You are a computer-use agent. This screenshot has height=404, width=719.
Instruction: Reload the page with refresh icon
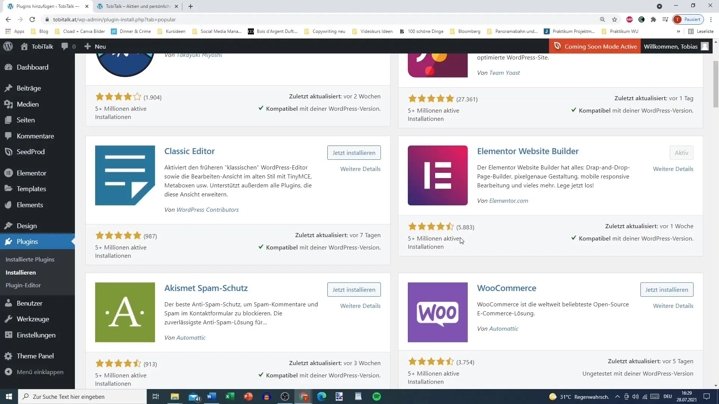[x=32, y=19]
